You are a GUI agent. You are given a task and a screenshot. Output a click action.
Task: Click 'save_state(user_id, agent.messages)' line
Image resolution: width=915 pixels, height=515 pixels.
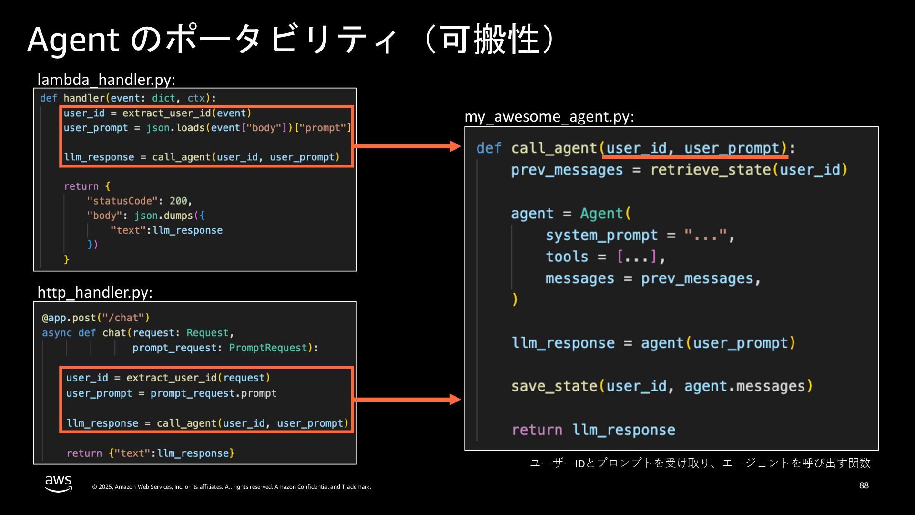coord(662,386)
